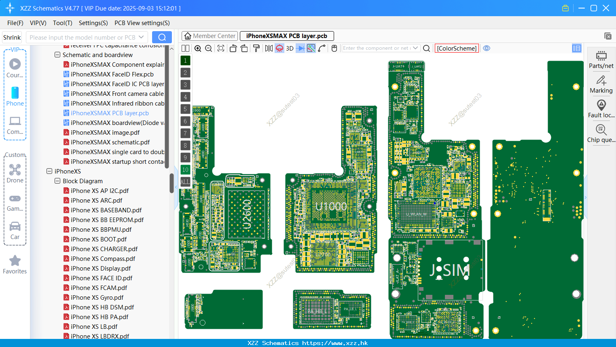616x347 pixels.
Task: Open the Fault location tool
Action: [x=601, y=109]
